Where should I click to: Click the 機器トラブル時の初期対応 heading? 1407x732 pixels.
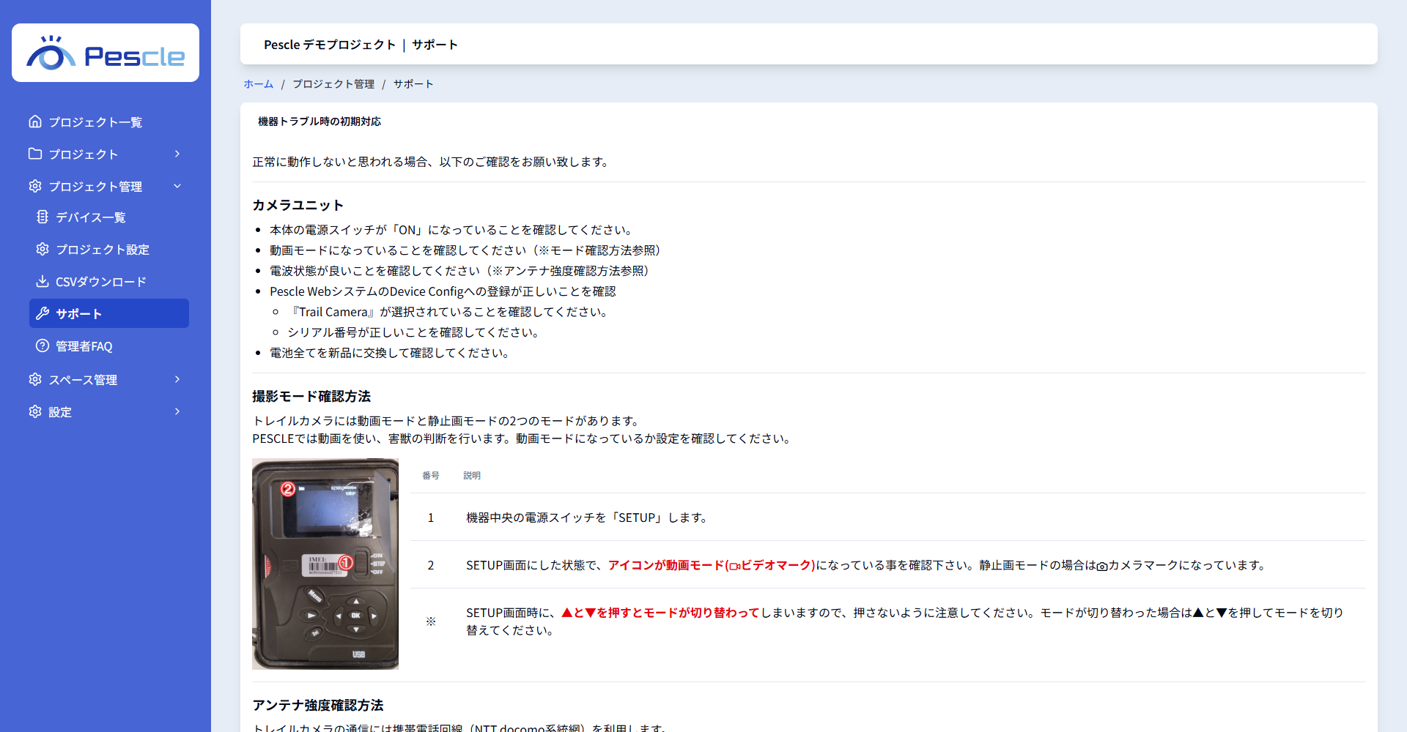point(320,122)
